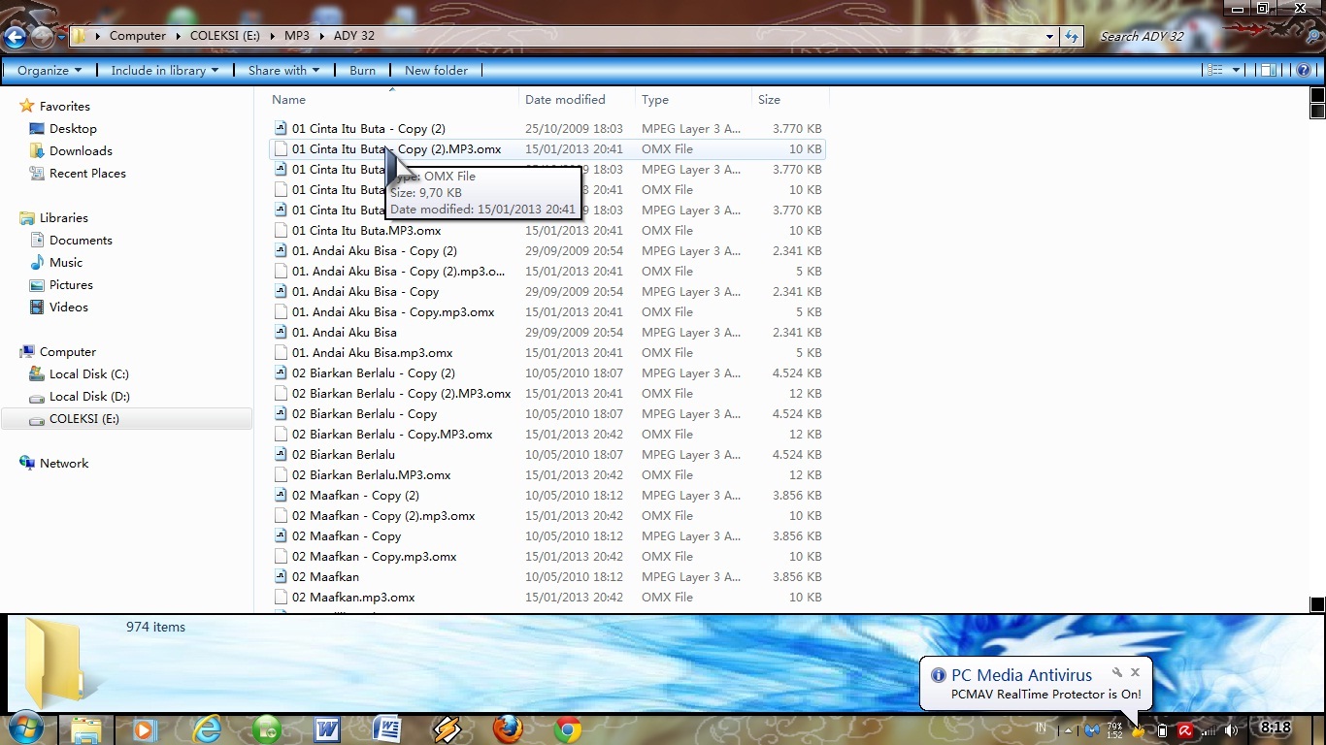Launch Windows Media Player from the taskbar
Viewport: 1326px width, 745px height.
click(144, 729)
